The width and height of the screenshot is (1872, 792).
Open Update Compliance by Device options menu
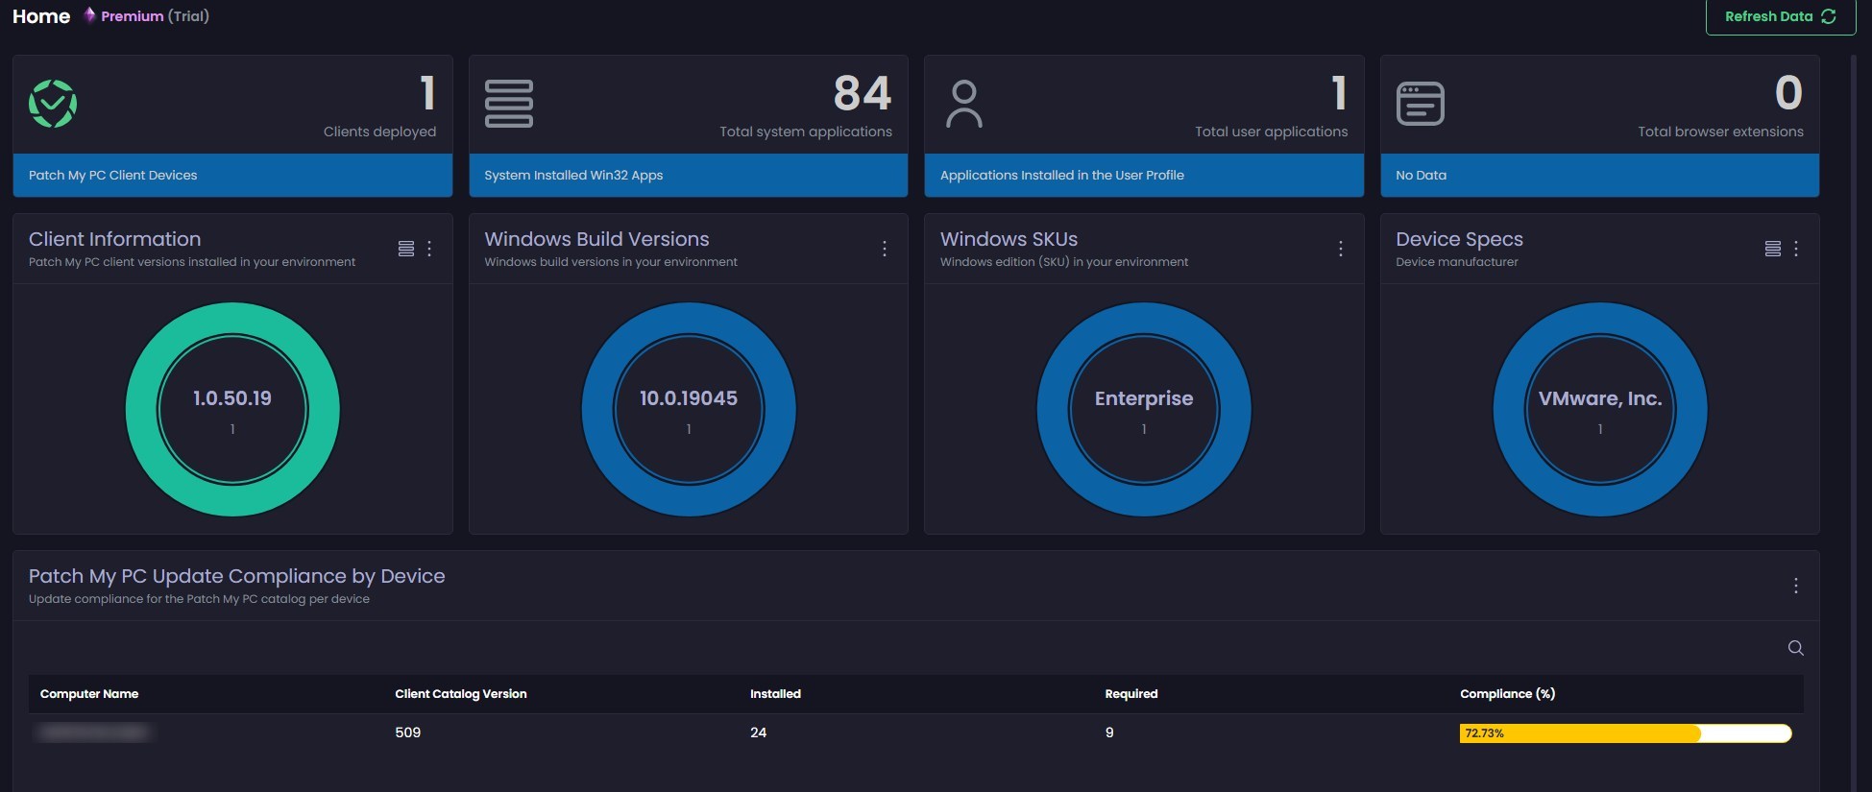point(1796,586)
